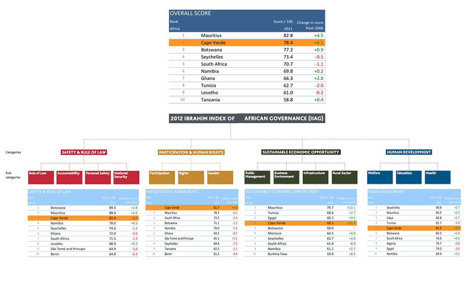Click Benin's 64.8 score in Safety table
Viewport: 466px width, 286px height.
tap(112, 254)
